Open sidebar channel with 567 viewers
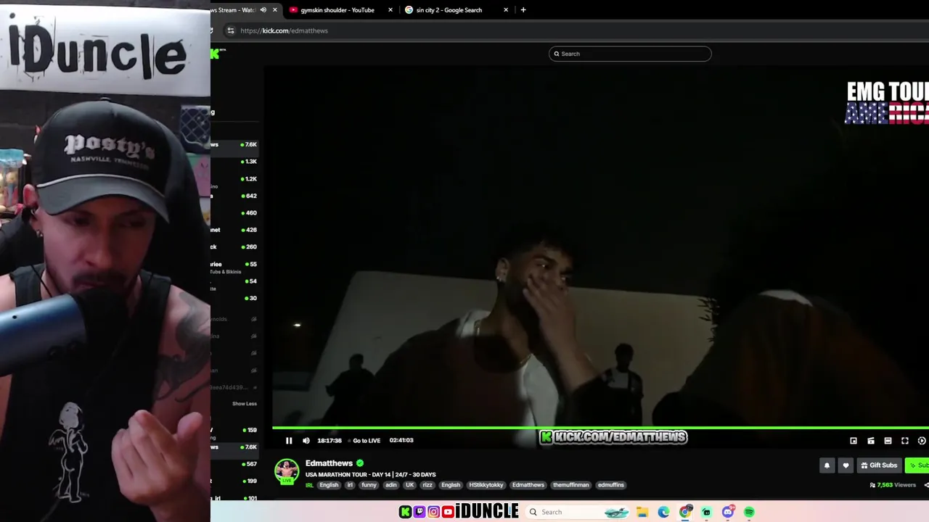This screenshot has width=929, height=522. 234,464
